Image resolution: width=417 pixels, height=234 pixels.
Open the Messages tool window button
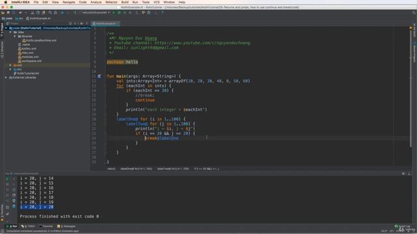[66, 226]
